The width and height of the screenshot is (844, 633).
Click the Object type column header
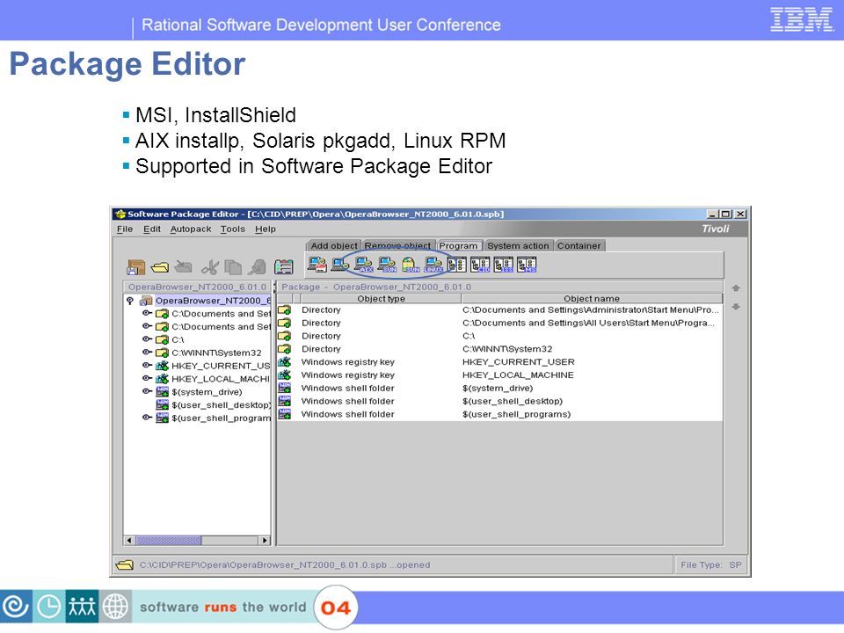(x=381, y=298)
